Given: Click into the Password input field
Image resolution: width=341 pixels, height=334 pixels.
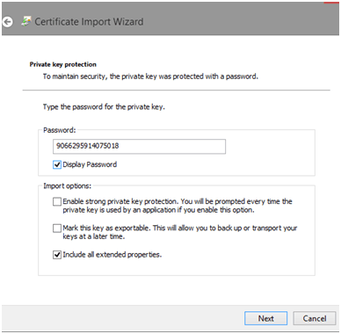Looking at the screenshot, I should [x=139, y=146].
